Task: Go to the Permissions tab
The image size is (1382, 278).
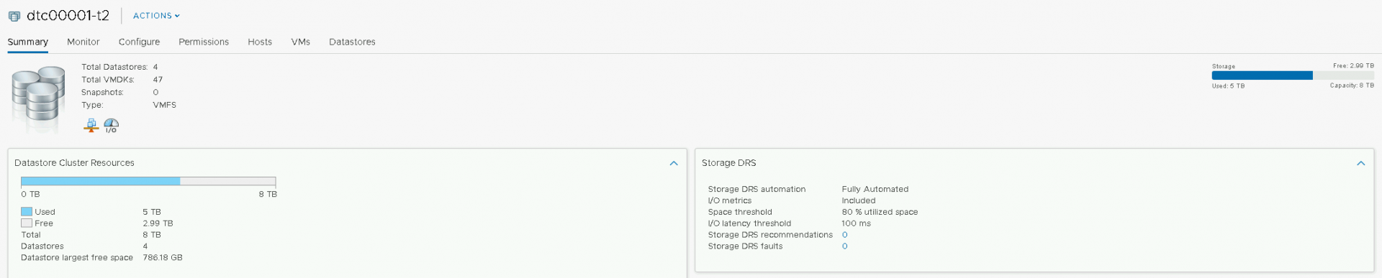Action: coord(204,42)
